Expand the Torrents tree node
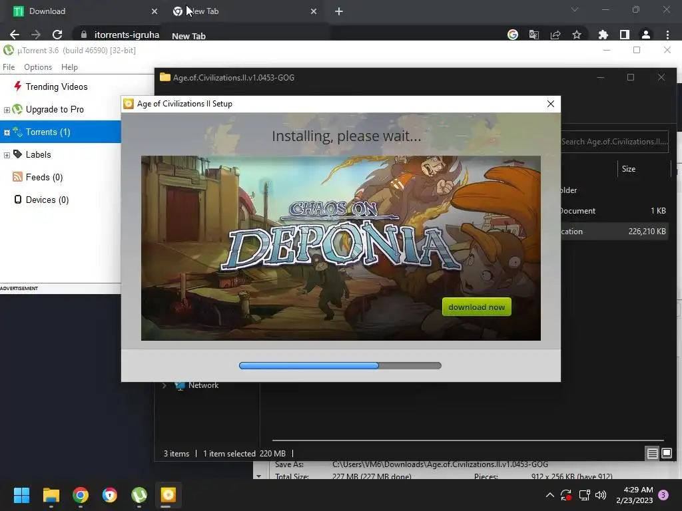The width and height of the screenshot is (682, 511). [7, 132]
